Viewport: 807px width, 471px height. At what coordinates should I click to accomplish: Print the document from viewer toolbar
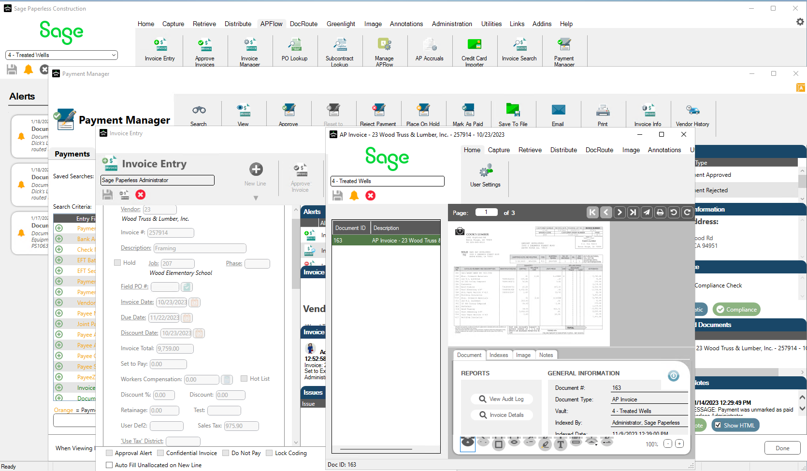pos(660,213)
